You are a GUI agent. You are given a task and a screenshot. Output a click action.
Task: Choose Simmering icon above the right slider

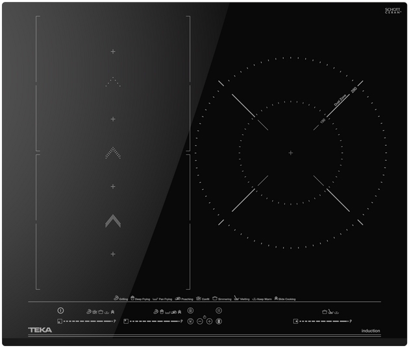pos(325,312)
